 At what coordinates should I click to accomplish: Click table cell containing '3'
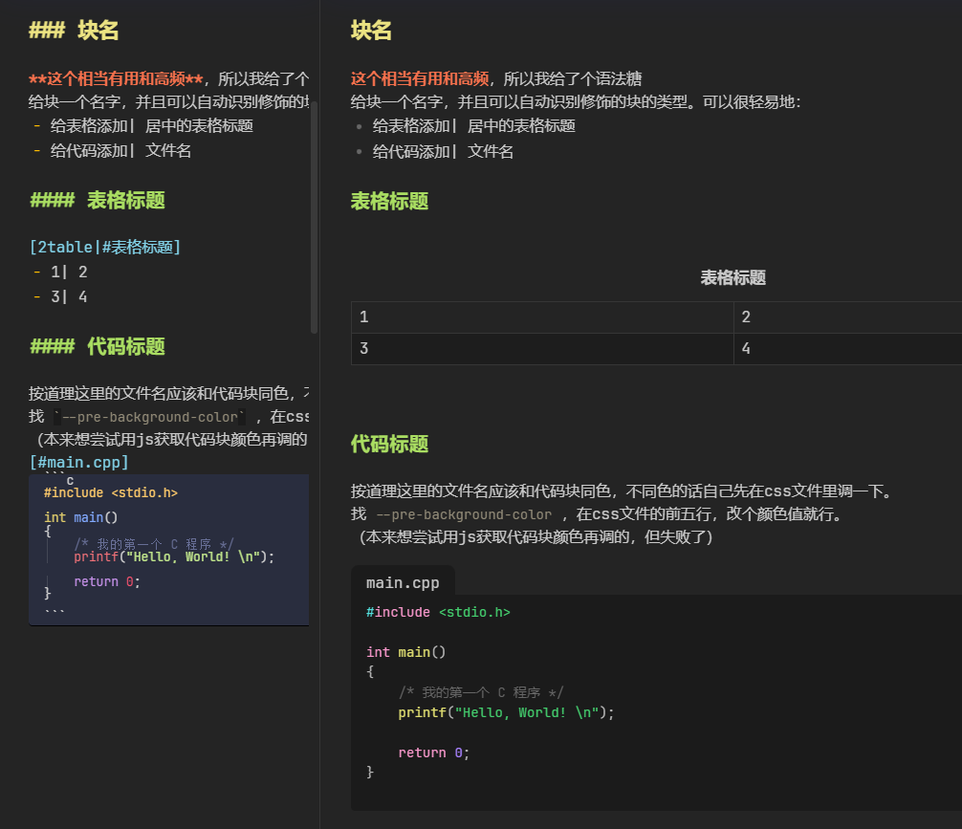pos(542,349)
